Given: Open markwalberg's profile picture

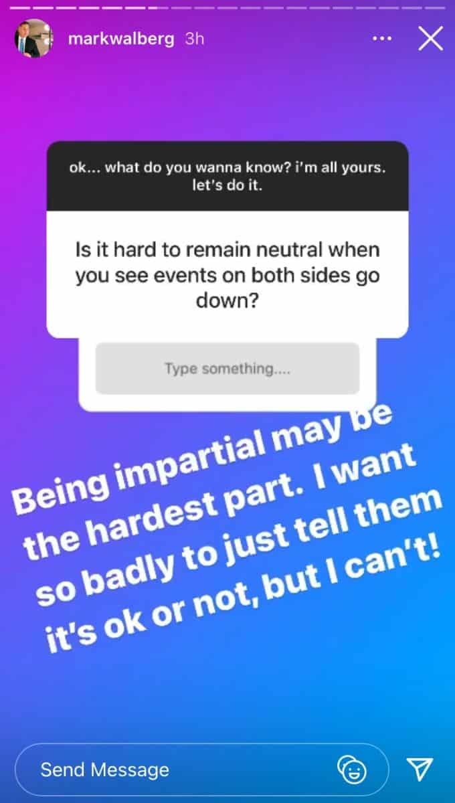Looking at the screenshot, I should point(33,39).
